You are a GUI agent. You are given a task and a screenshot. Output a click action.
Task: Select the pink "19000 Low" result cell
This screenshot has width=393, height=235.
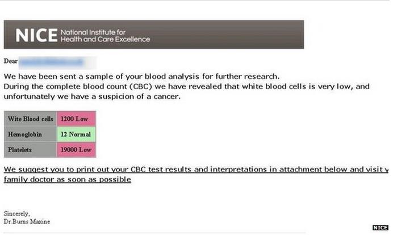click(76, 149)
